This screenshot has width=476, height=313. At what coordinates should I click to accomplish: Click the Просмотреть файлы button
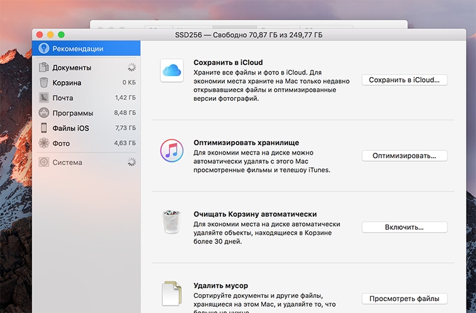[405, 299]
